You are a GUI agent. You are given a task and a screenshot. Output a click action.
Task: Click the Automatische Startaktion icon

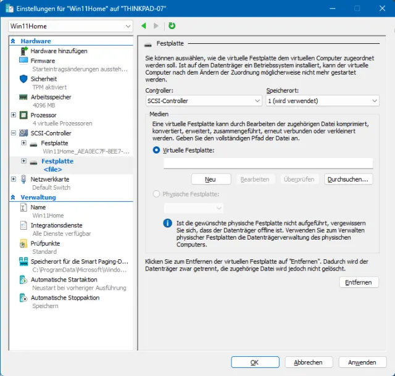coord(23,280)
